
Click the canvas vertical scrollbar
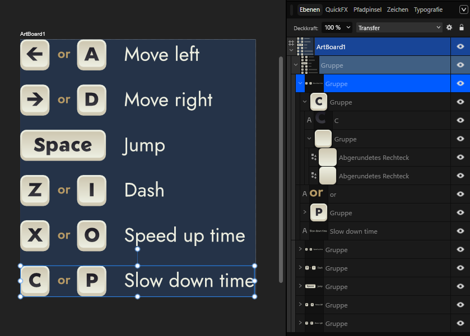[281, 169]
